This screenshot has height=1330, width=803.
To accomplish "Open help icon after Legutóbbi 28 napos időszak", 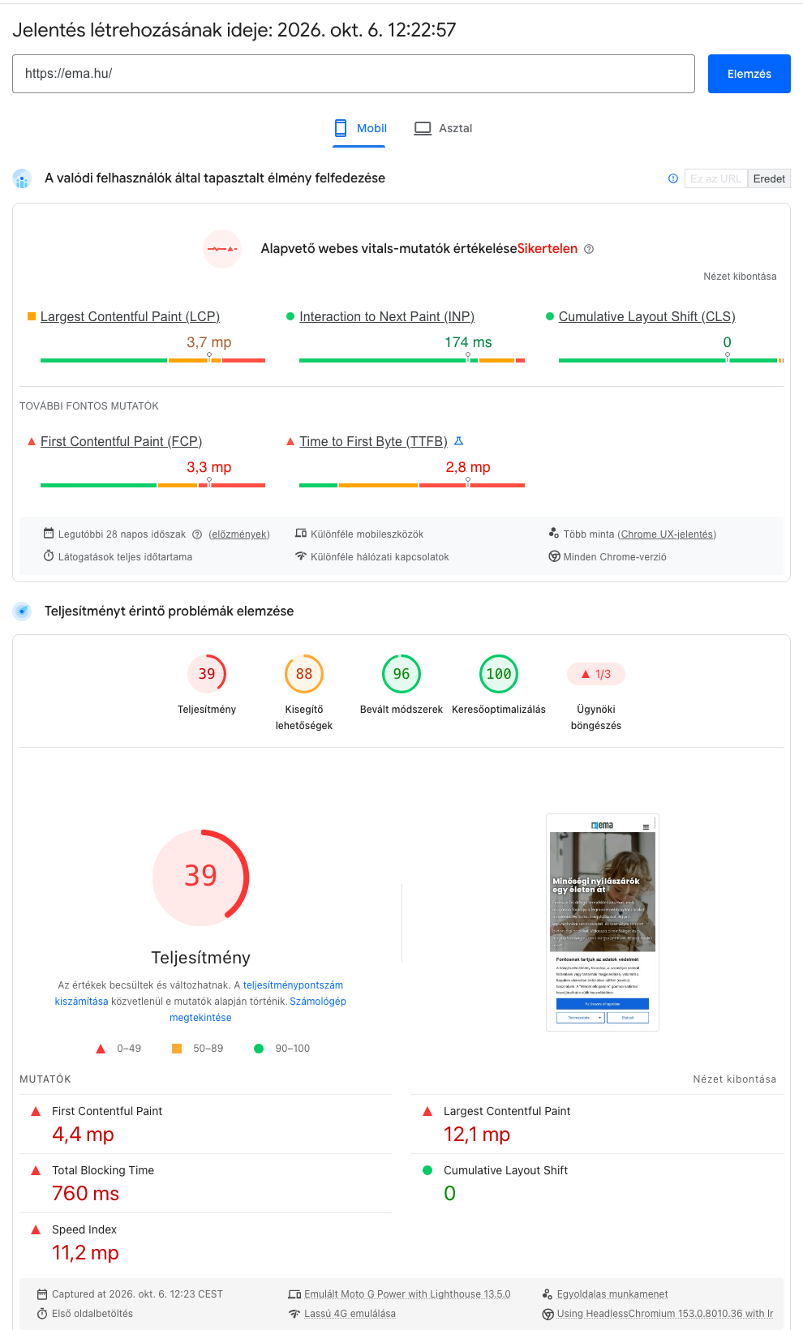I will [x=197, y=534].
